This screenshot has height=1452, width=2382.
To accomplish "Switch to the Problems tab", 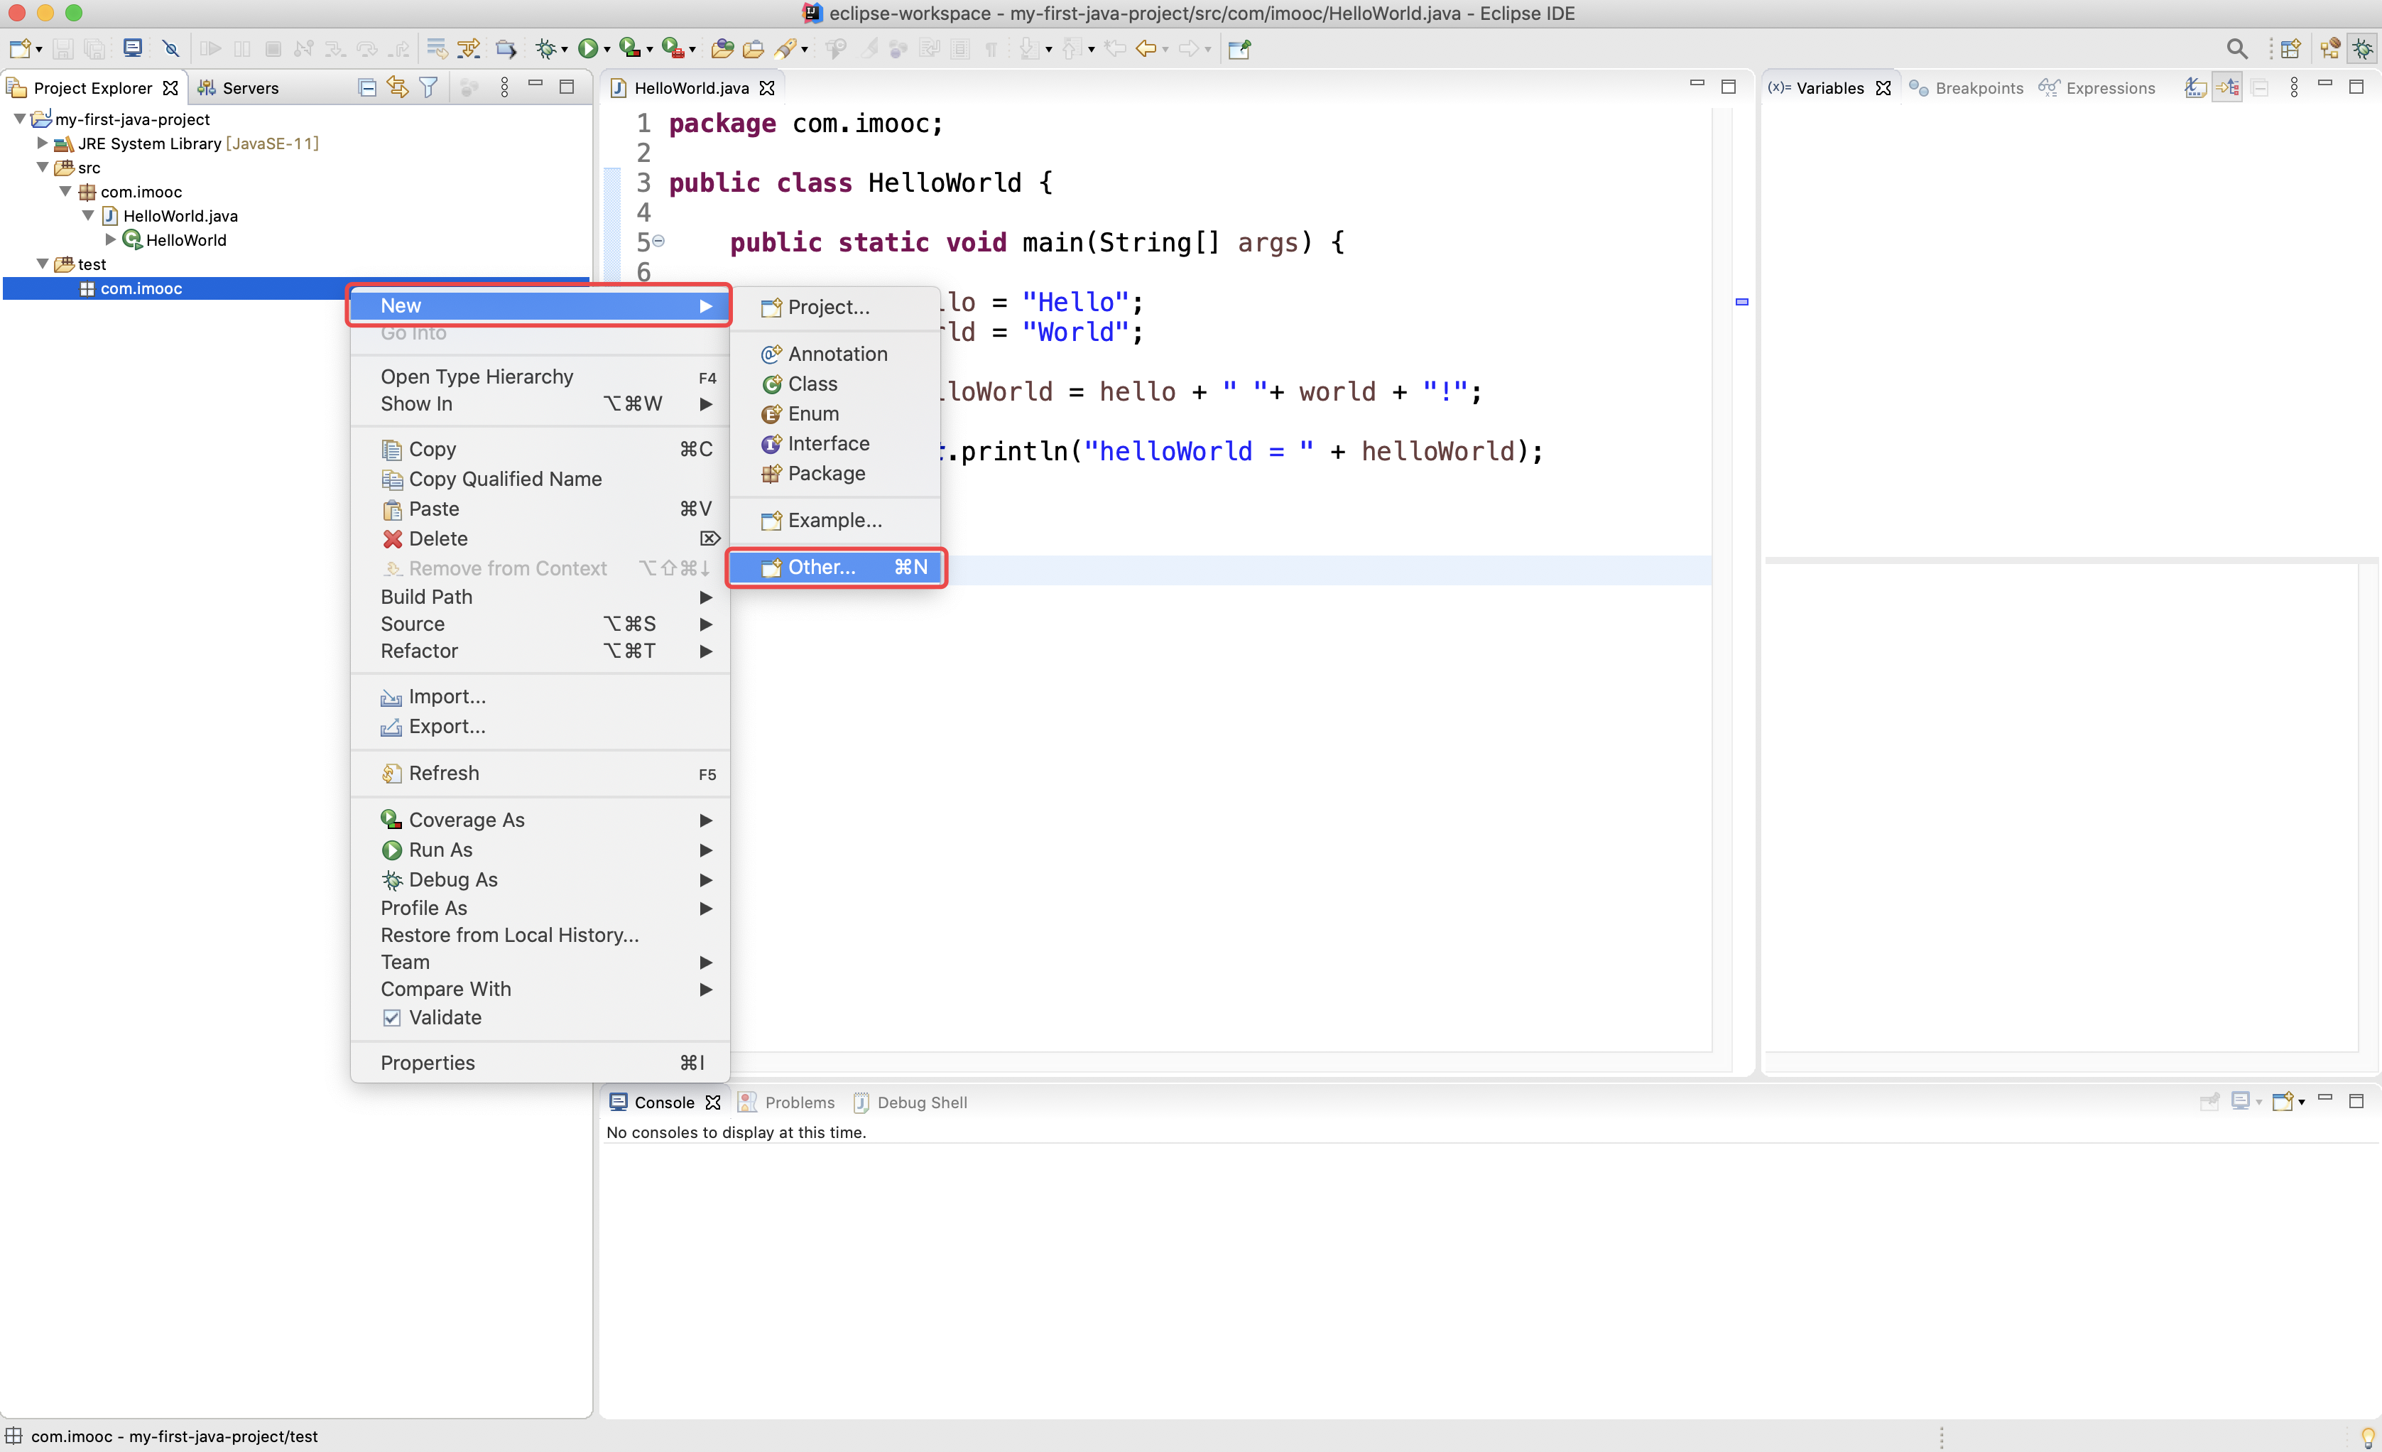I will click(x=787, y=1102).
